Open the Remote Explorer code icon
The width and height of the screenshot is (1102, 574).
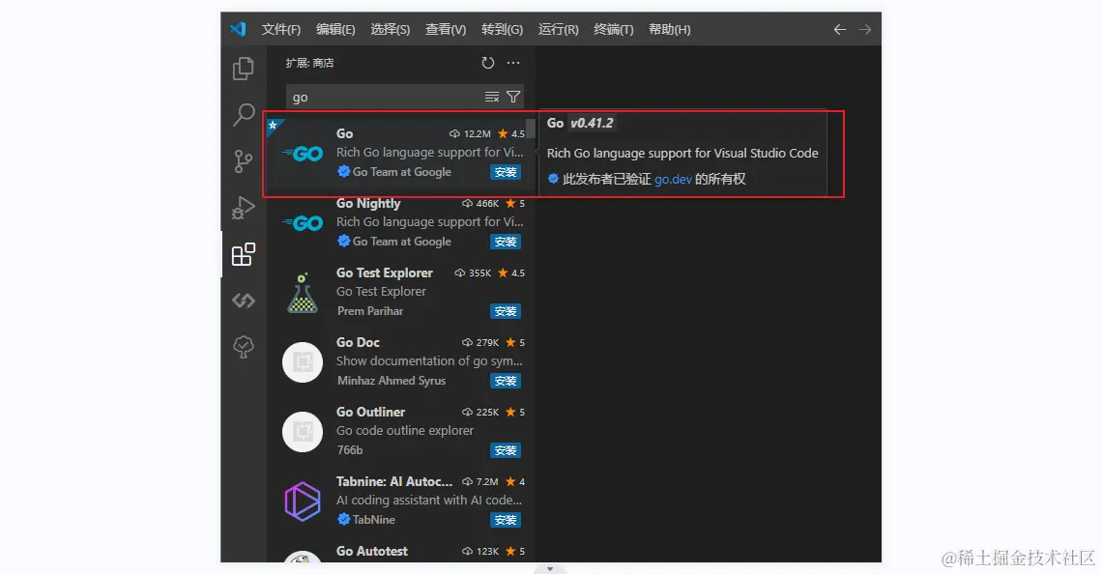[244, 301]
